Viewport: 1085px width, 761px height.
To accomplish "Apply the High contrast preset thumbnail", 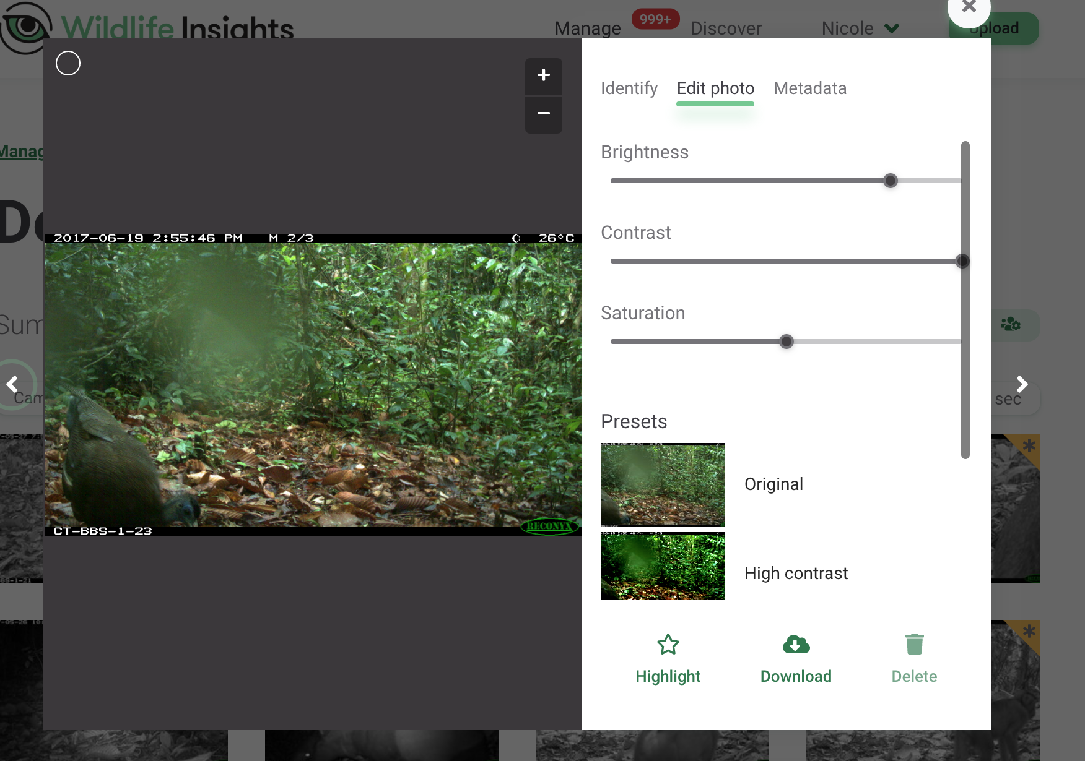I will point(663,566).
